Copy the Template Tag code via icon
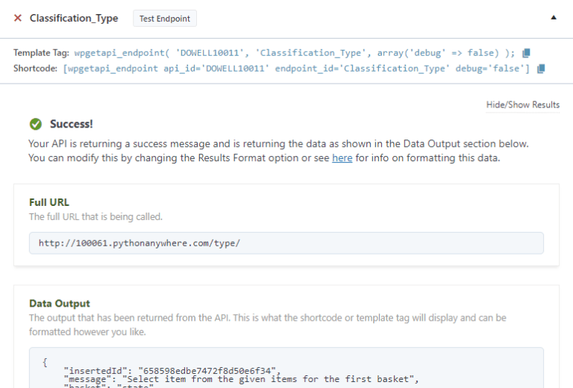 coord(527,53)
